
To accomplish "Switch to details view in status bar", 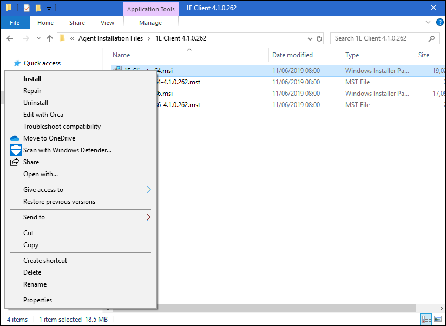I will point(426,319).
